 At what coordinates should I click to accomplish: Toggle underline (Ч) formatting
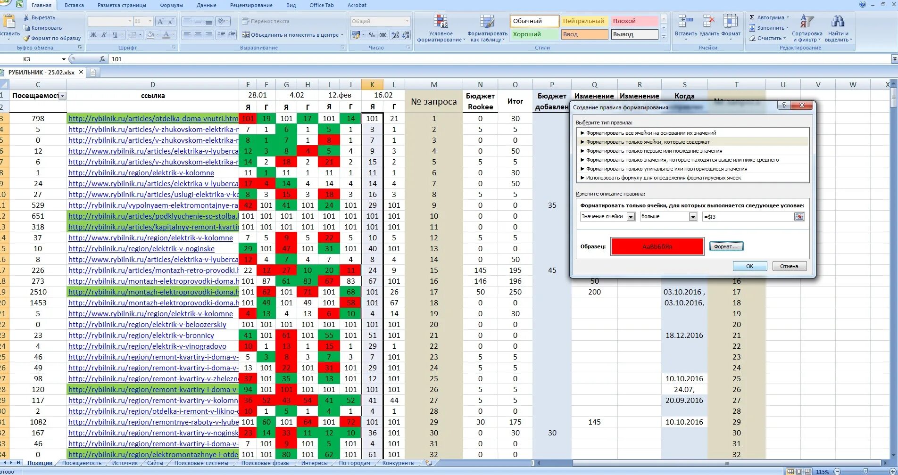(x=115, y=35)
